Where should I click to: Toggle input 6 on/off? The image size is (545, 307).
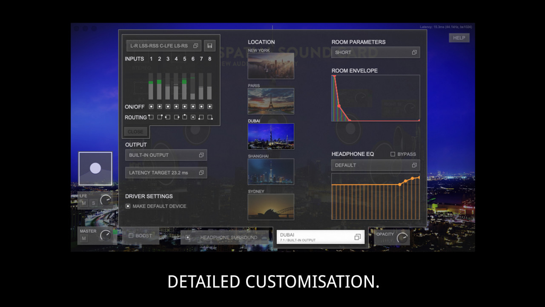[x=193, y=107]
